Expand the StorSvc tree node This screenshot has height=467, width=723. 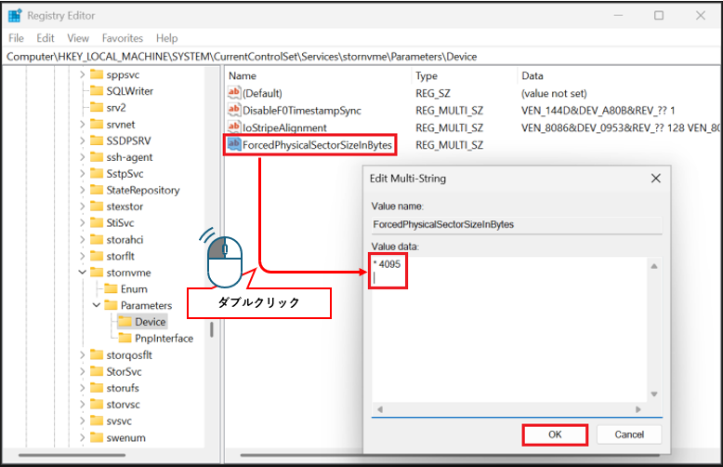[x=82, y=371]
